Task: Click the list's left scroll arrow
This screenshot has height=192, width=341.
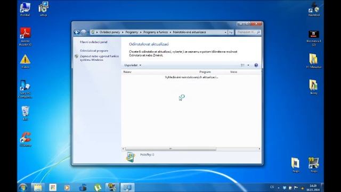Action: [x=123, y=149]
